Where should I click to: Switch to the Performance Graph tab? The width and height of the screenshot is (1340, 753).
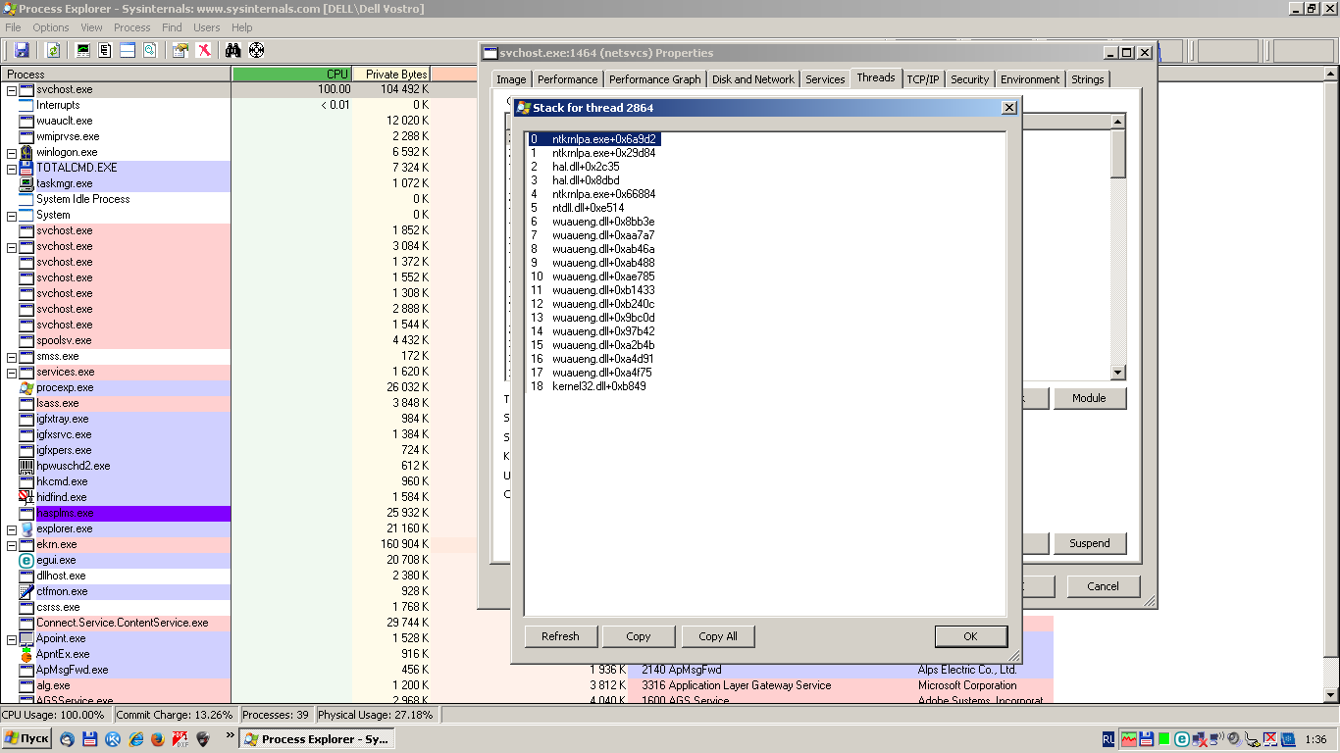654,79
